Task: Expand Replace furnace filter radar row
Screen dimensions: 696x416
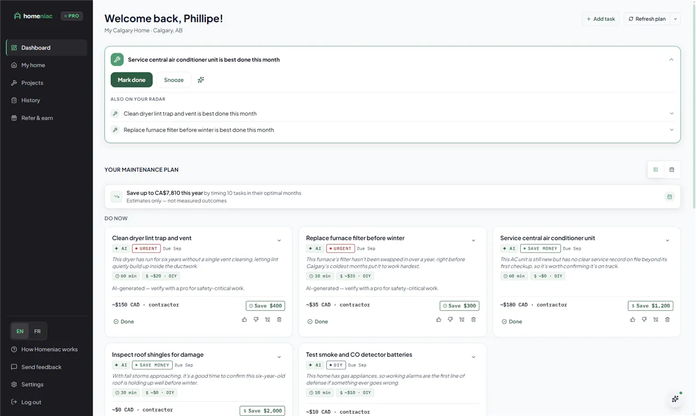Action: (x=671, y=130)
